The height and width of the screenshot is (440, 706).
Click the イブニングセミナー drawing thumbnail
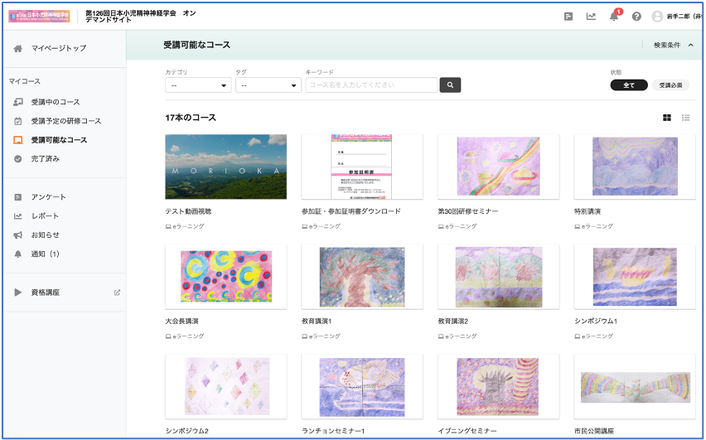pos(499,386)
